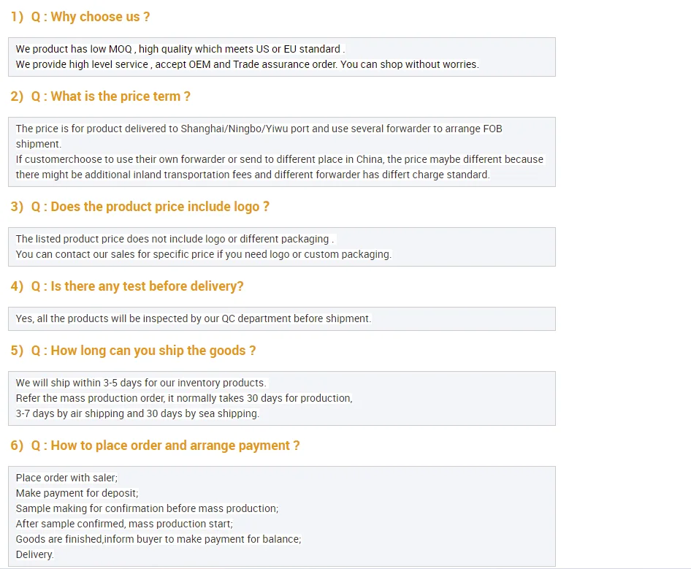Screen dimensions: 691x569
Task: Click the final "Delivery." step
Action: point(34,554)
